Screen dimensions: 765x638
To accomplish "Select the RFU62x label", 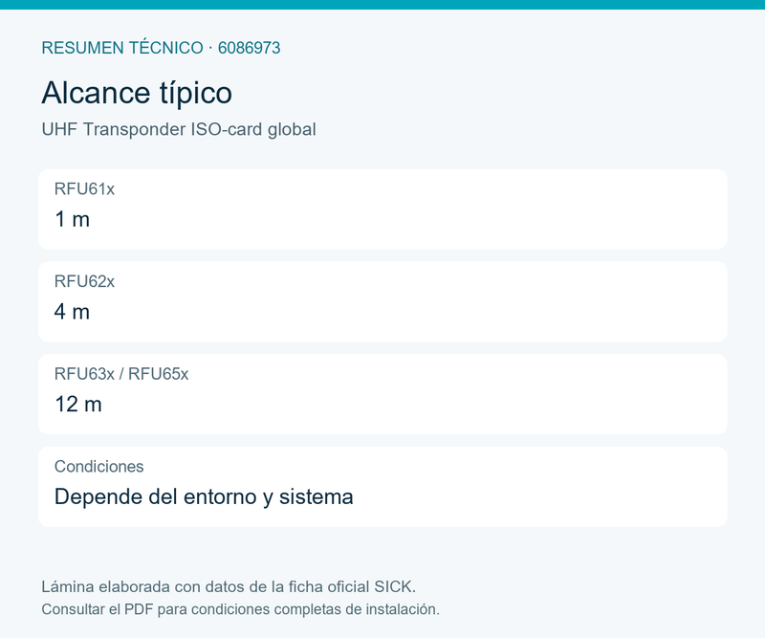I will click(84, 281).
